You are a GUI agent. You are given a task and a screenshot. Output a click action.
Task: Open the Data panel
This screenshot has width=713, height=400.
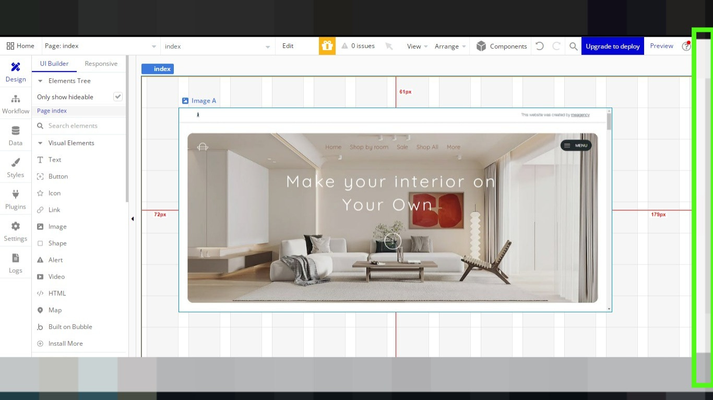point(16,135)
